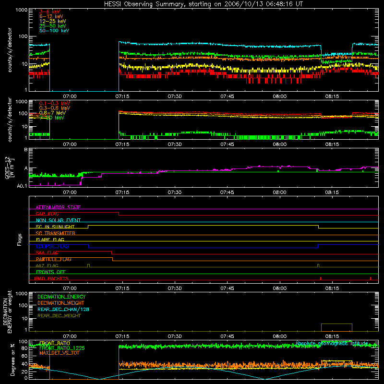The width and height of the screenshot is (384, 384).
Task: Click the GAP_FLAG label
Action: point(47,214)
